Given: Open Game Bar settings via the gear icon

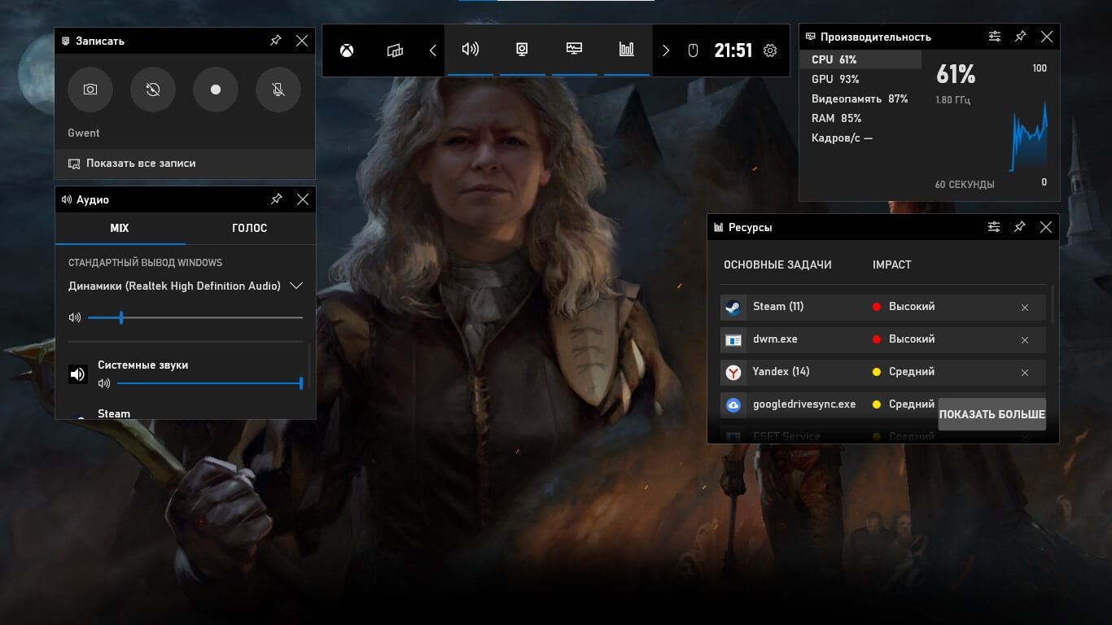Looking at the screenshot, I should [x=769, y=50].
